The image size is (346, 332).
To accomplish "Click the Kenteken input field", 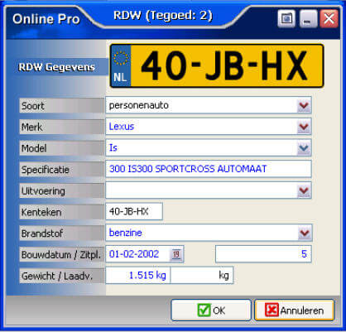I will click(x=134, y=212).
